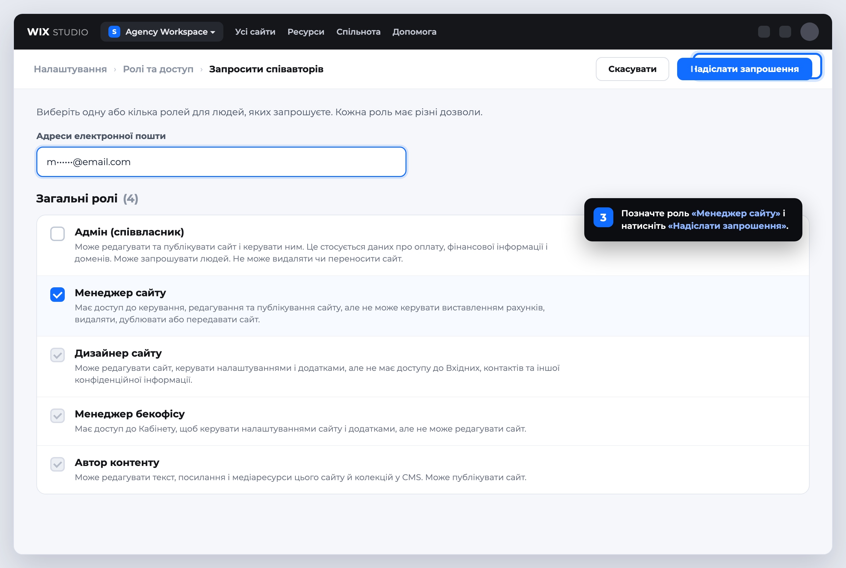This screenshot has height=568, width=846.
Task: Click the WIX STUDIO logo
Action: tap(58, 32)
